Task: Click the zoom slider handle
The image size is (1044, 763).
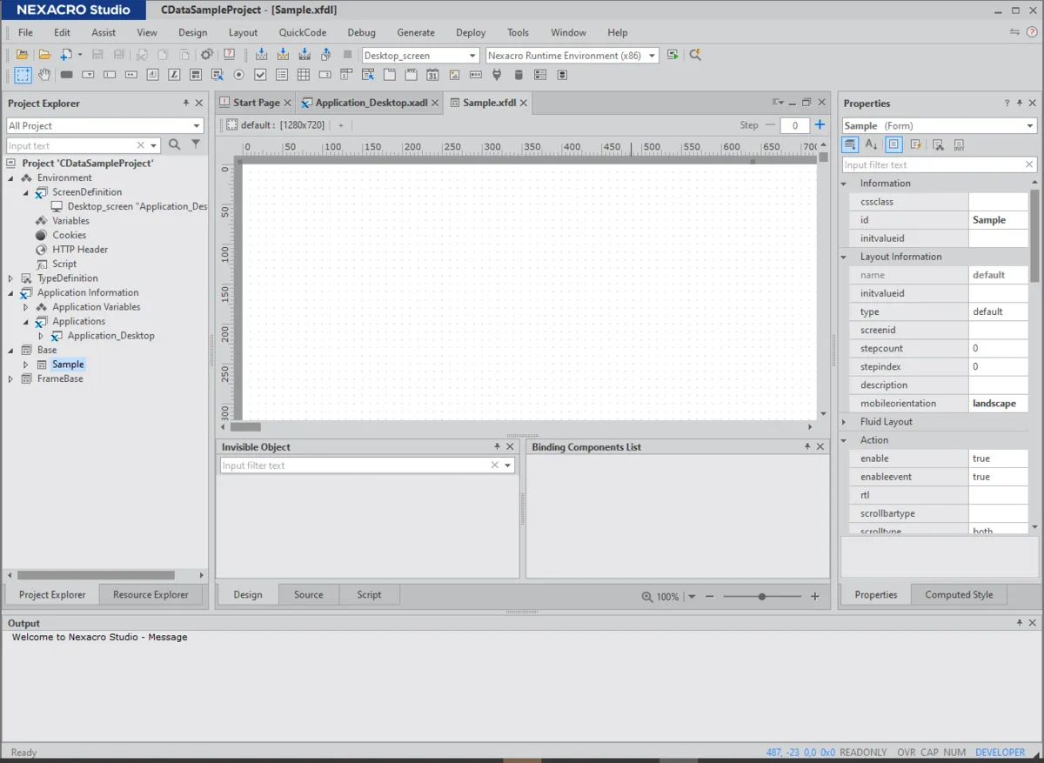Action: click(x=762, y=597)
